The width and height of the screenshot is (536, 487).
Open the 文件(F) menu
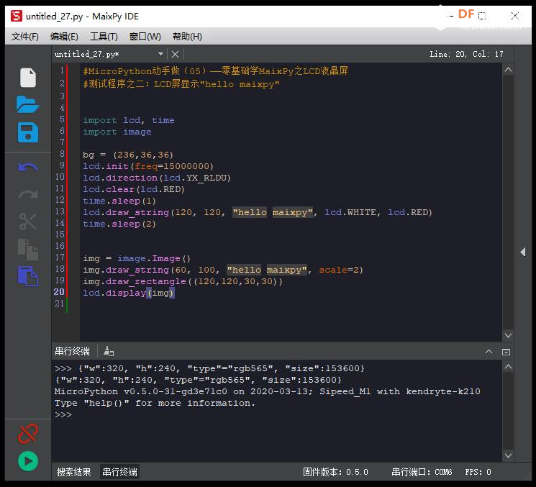pyautogui.click(x=25, y=36)
